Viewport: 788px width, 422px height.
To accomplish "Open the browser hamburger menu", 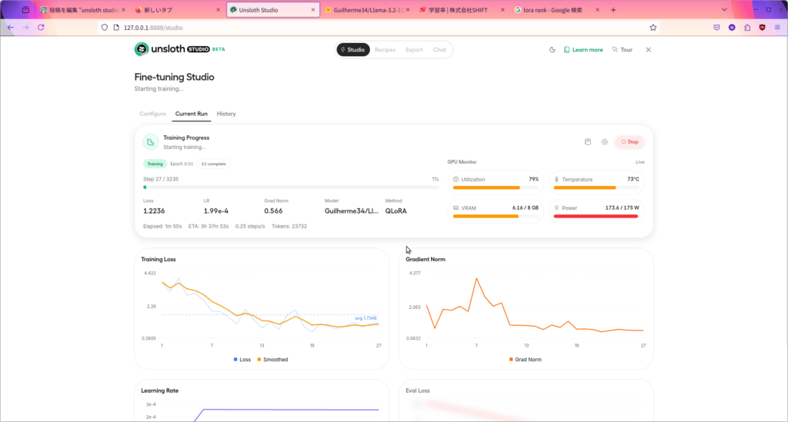I will (777, 27).
